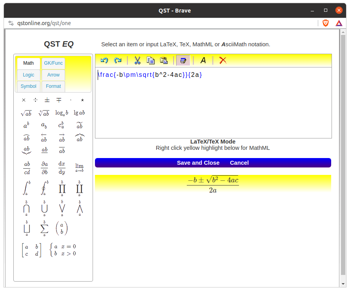Redo the edit using the toolbar arrow

[x=118, y=60]
